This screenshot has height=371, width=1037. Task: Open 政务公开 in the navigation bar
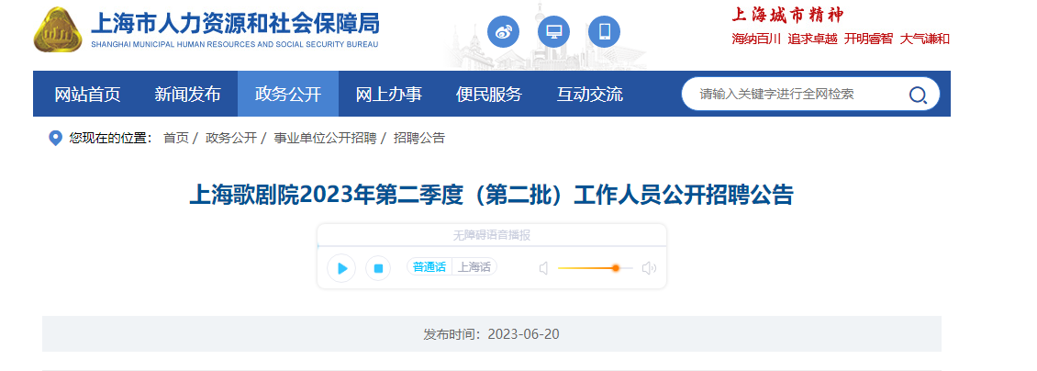click(288, 94)
